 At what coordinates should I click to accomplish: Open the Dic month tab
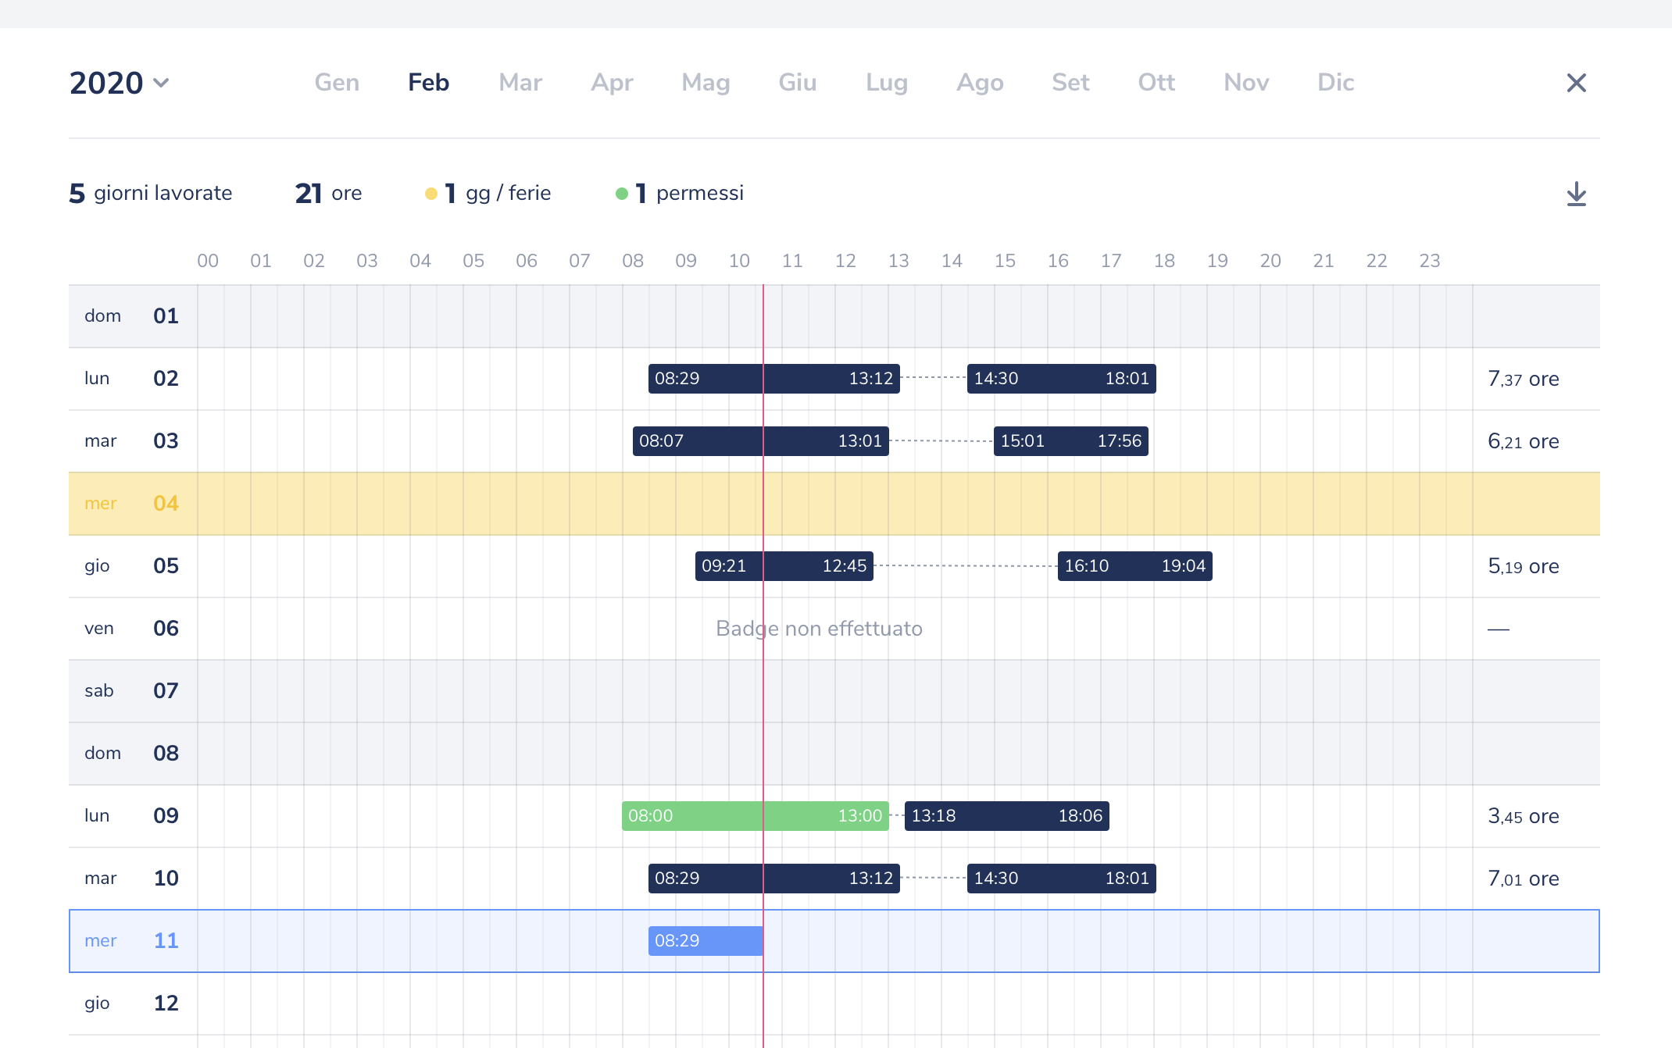(1335, 83)
